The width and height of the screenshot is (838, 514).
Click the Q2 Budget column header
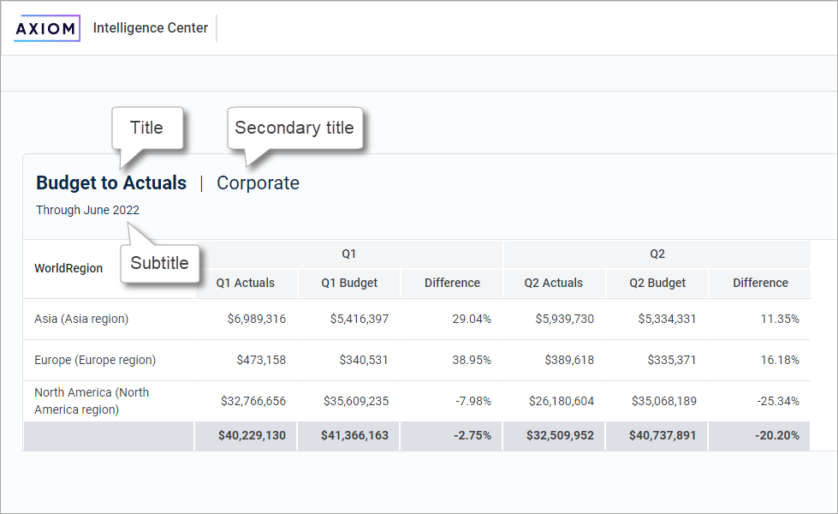tap(657, 283)
